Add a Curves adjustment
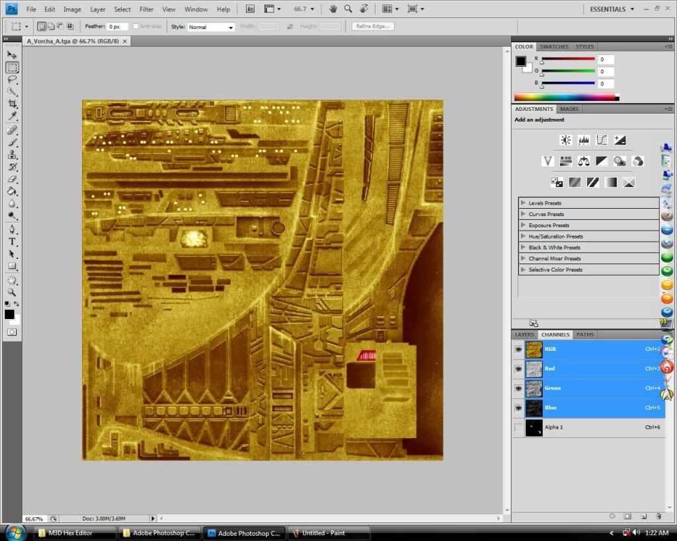 pos(602,140)
